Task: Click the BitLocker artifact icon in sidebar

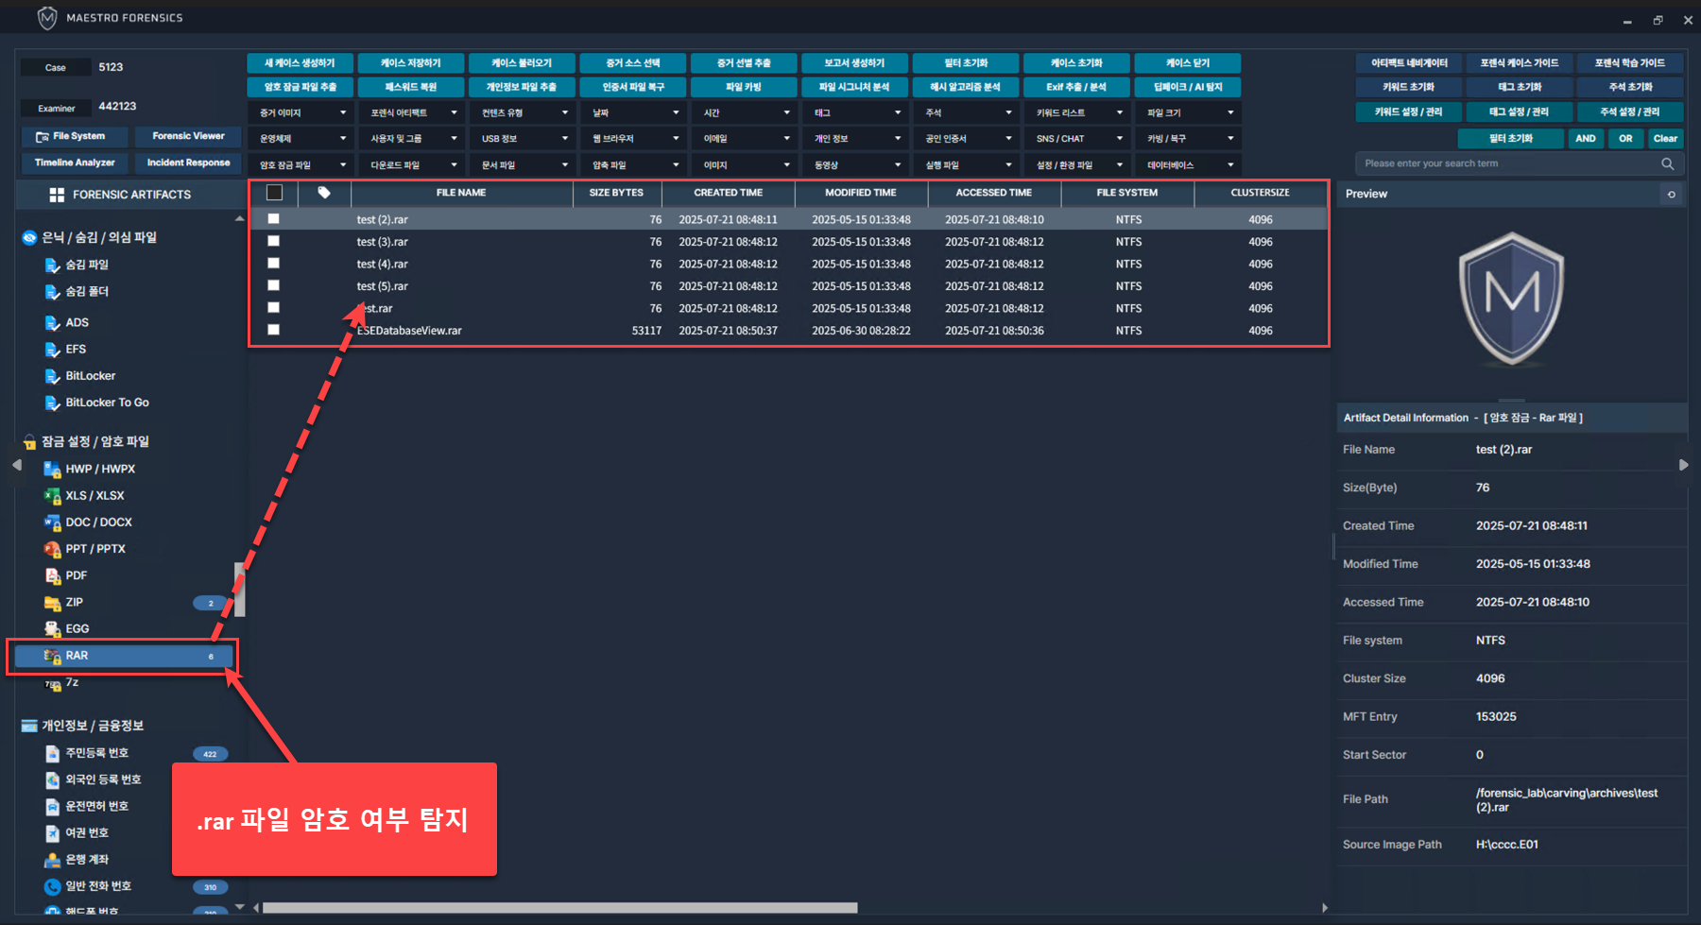Action: point(53,376)
